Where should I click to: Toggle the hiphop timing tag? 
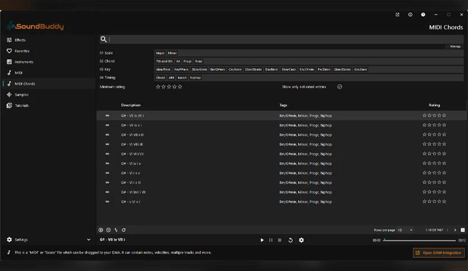195,78
